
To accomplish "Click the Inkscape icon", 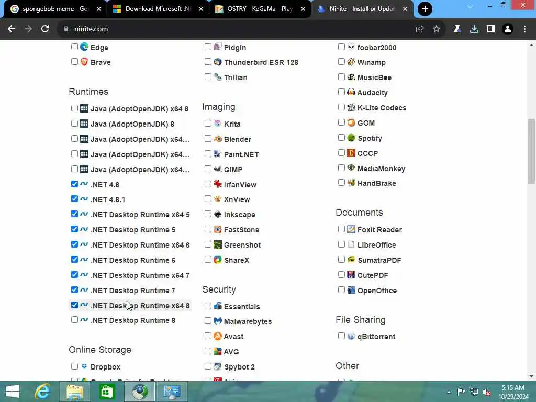I will coord(218,214).
